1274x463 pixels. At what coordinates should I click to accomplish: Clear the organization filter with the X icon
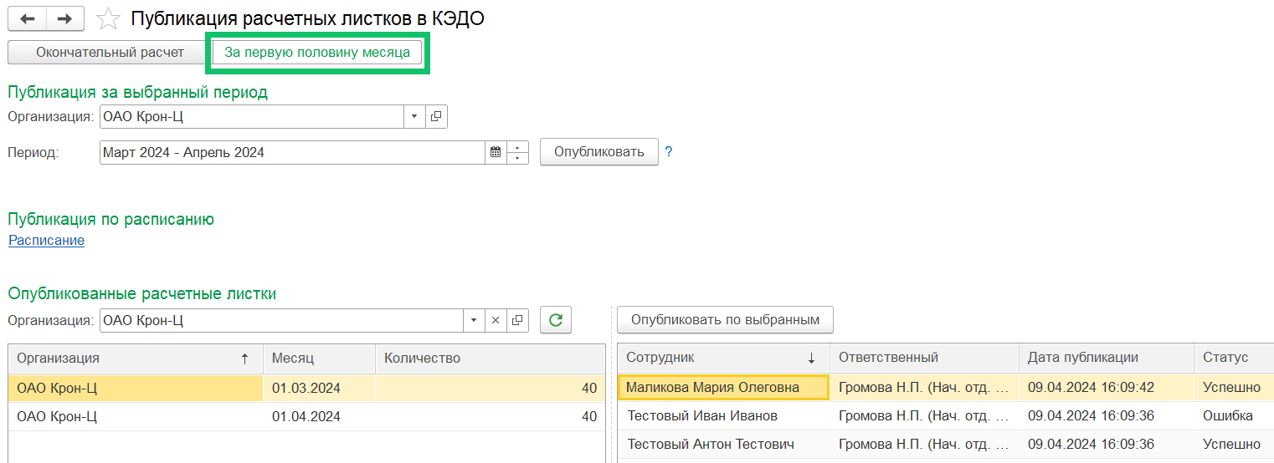[496, 320]
